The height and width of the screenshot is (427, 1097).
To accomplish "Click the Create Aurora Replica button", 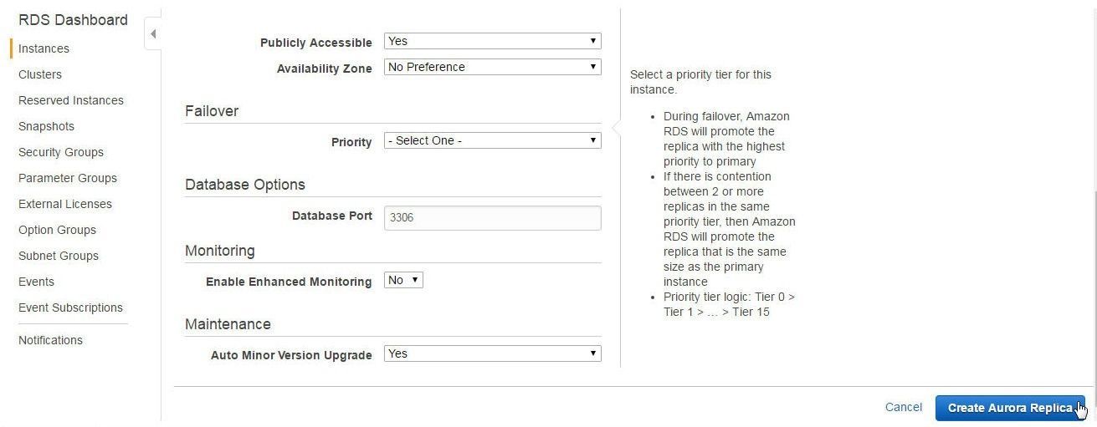I will pos(1010,408).
